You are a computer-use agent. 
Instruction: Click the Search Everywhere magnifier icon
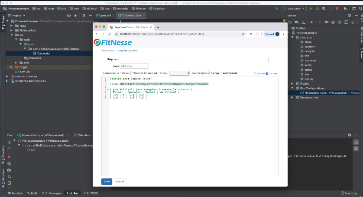(x=360, y=9)
